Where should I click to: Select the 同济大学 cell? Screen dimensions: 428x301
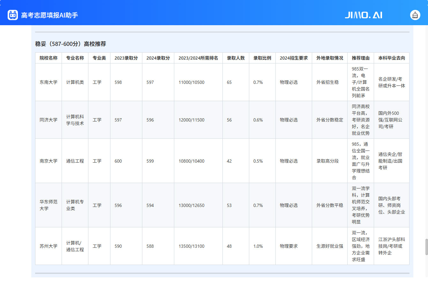(49, 120)
